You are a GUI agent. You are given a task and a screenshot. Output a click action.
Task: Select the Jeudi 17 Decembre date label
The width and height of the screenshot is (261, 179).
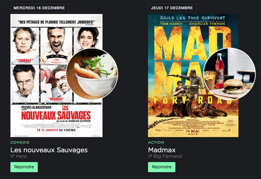coord(172,8)
